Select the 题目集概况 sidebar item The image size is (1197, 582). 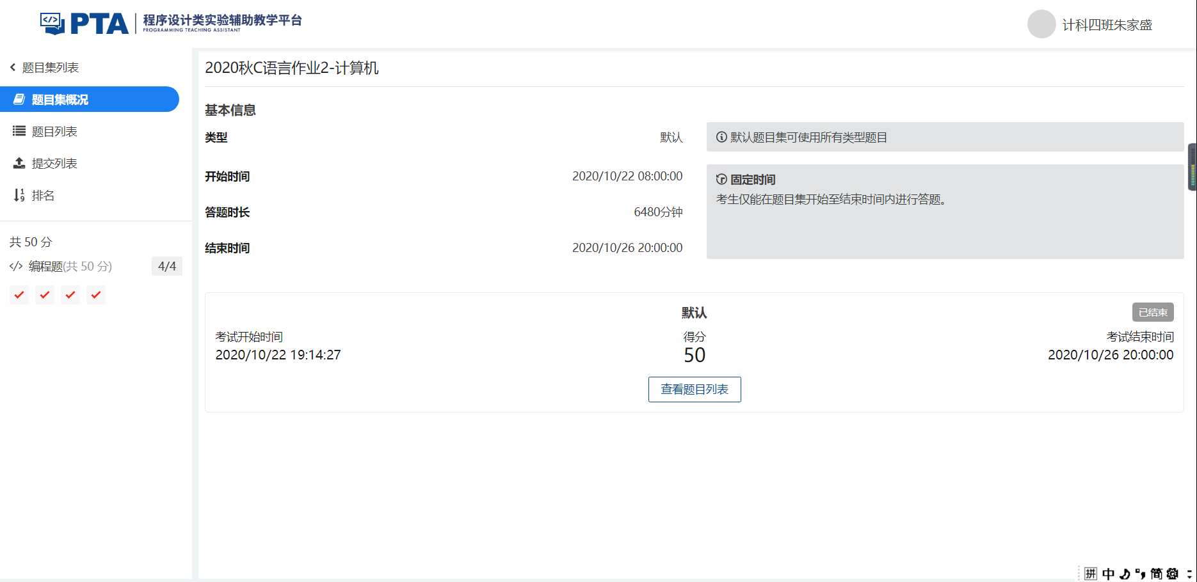(90, 99)
